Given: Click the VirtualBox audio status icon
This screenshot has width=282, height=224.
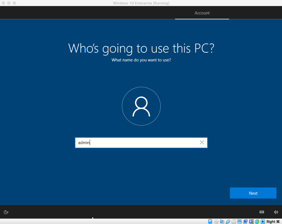Looking at the screenshot, I should (222, 222).
